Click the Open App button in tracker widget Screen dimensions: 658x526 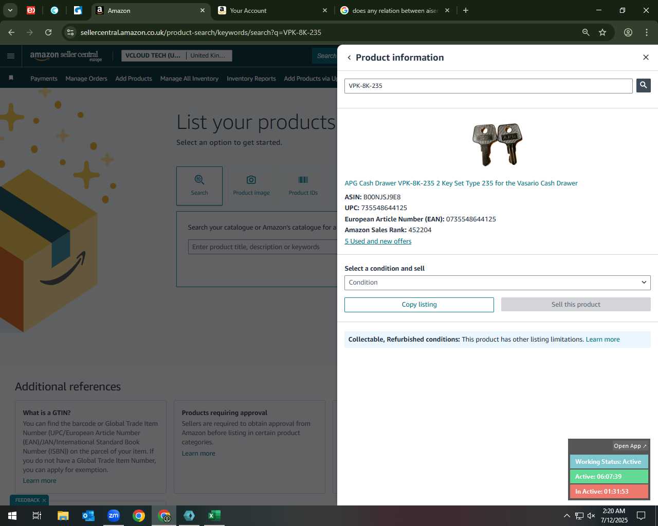tap(630, 446)
